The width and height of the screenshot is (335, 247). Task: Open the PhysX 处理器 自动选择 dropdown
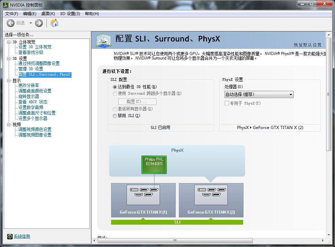tap(259, 95)
